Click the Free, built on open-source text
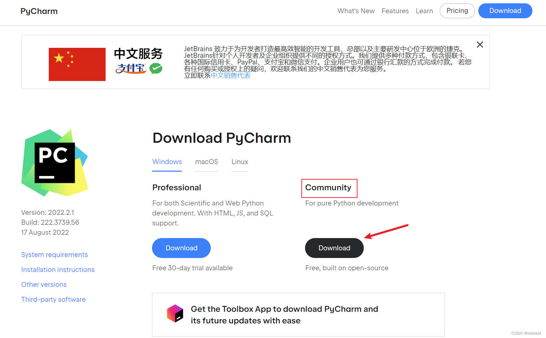 347,268
